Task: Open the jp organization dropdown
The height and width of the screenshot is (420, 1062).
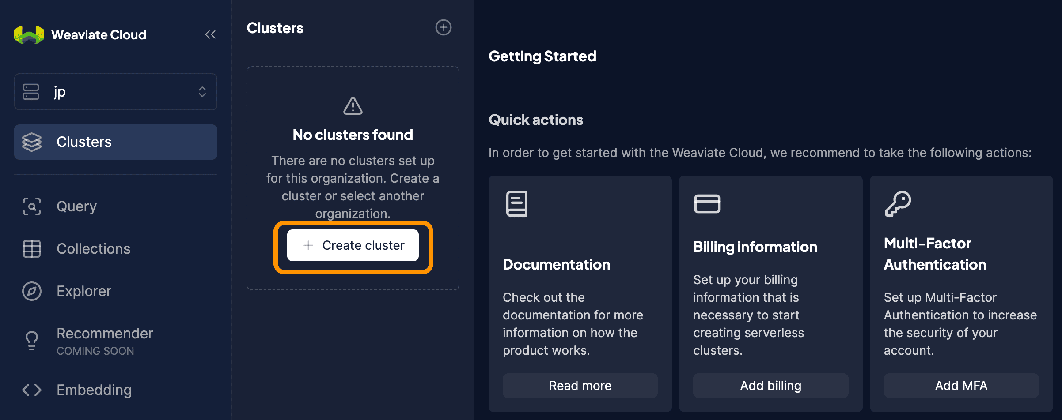Action: pyautogui.click(x=116, y=92)
